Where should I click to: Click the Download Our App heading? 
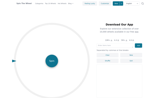[x=119, y=25]
